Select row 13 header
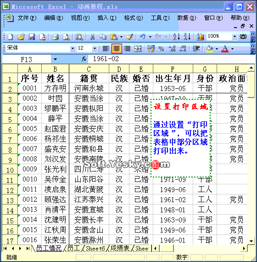 [10, 200]
